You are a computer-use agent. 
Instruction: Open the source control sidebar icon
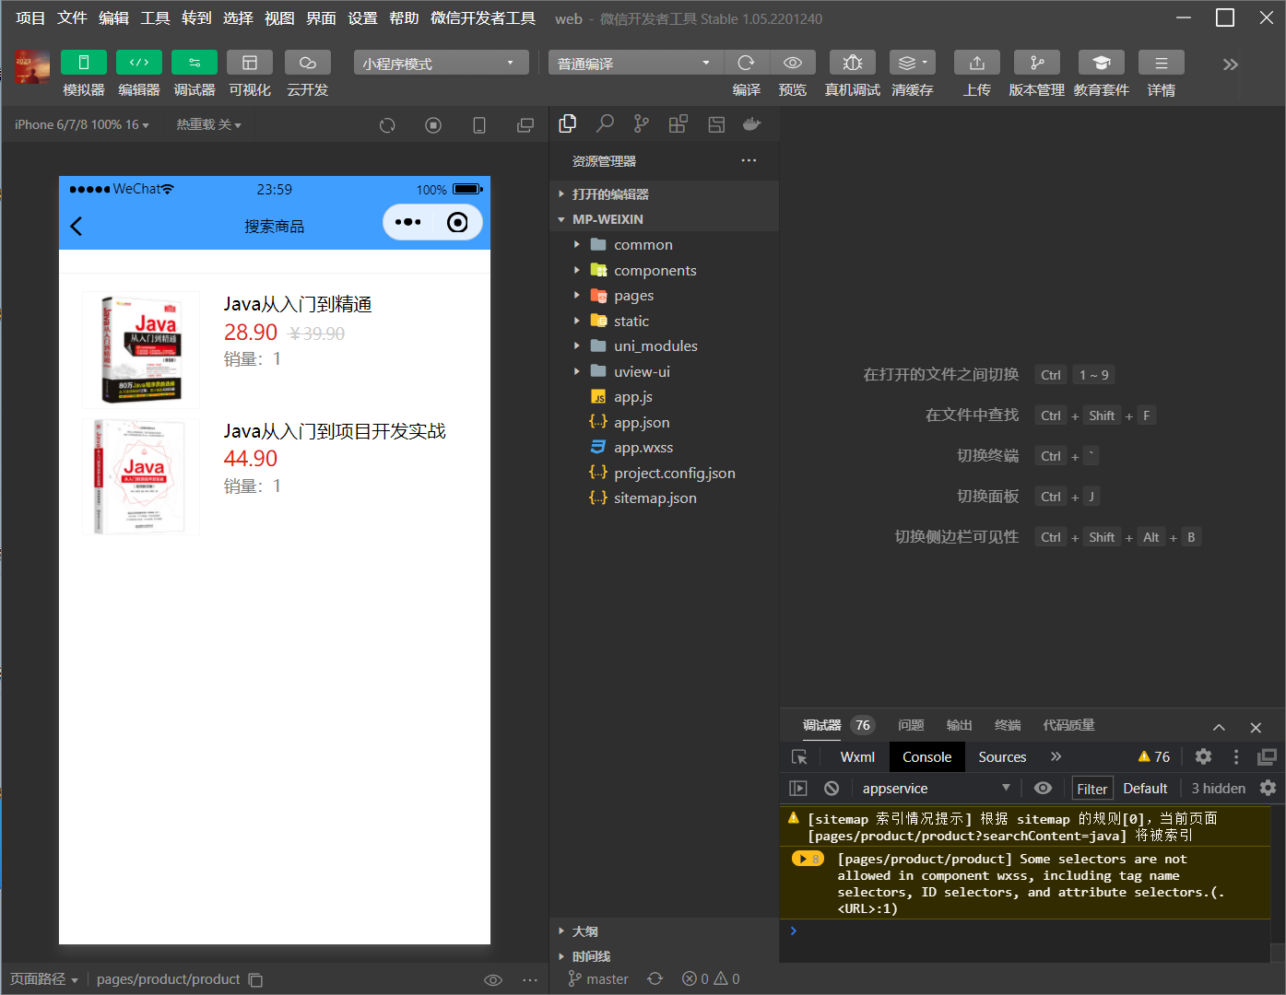click(642, 123)
